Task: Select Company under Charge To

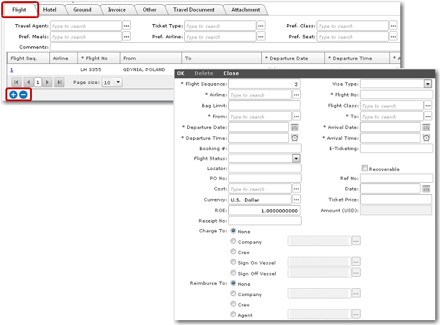Action: point(234,242)
